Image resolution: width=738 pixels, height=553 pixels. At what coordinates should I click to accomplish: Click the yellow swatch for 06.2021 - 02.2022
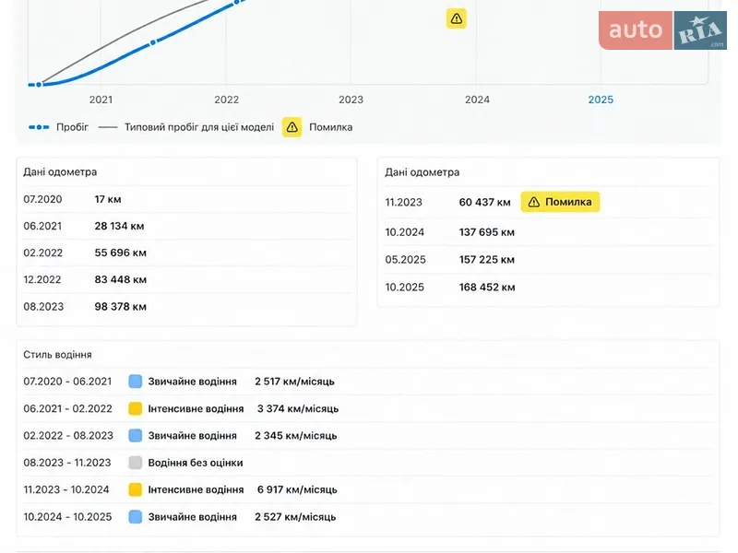point(135,408)
